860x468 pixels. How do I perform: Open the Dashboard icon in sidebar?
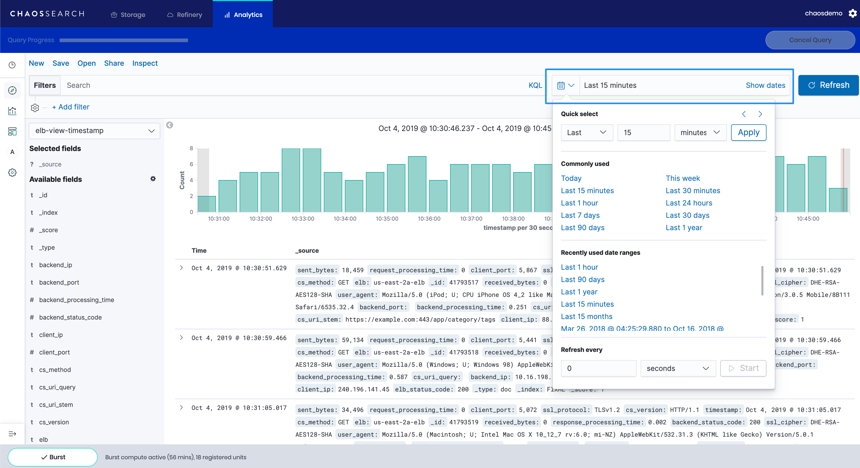click(x=12, y=132)
